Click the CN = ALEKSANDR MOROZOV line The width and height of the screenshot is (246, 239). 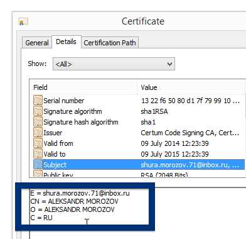point(74,201)
